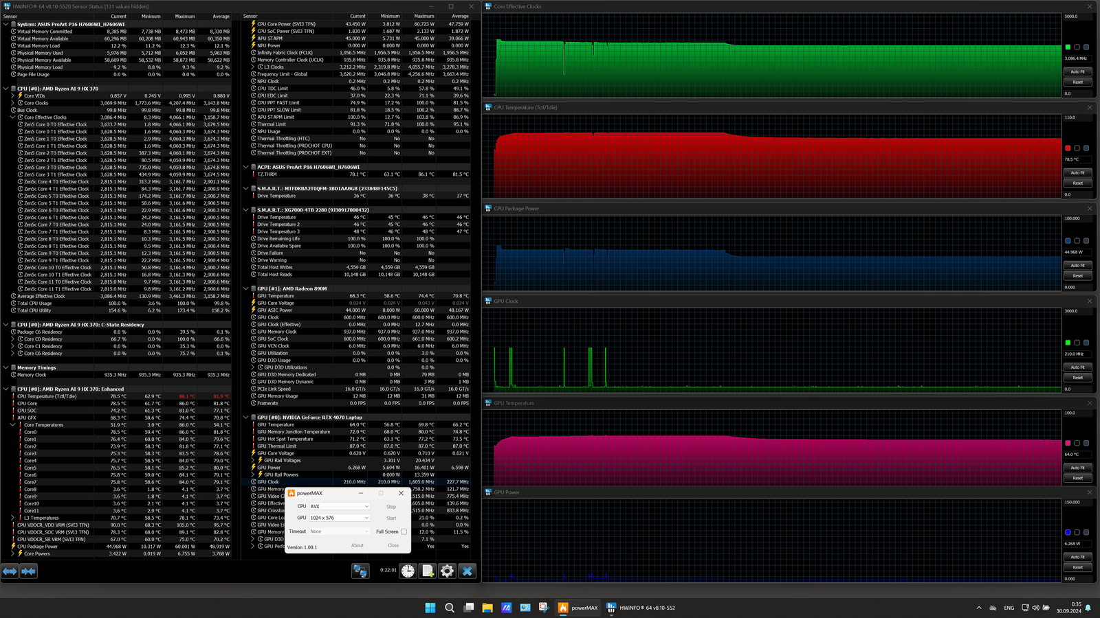Viewport: 1100px width, 618px height.
Task: Close the Core Effective Clocks graph panel
Action: [x=1090, y=6]
